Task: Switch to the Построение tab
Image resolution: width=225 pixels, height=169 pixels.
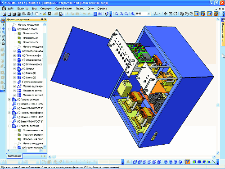Action: (x=14, y=156)
